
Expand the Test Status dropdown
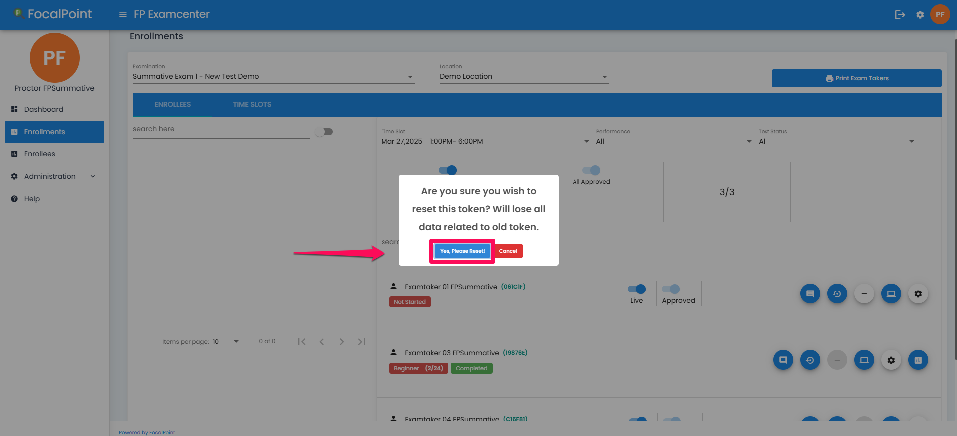(836, 142)
